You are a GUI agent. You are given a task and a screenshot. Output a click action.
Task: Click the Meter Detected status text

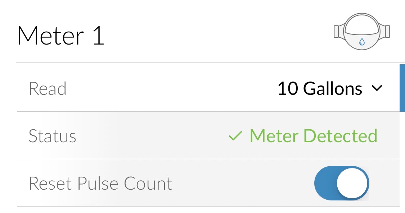coord(313,136)
